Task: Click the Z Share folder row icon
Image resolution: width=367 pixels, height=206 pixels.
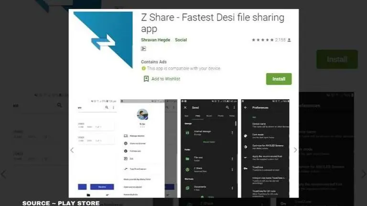Action: (x=187, y=170)
